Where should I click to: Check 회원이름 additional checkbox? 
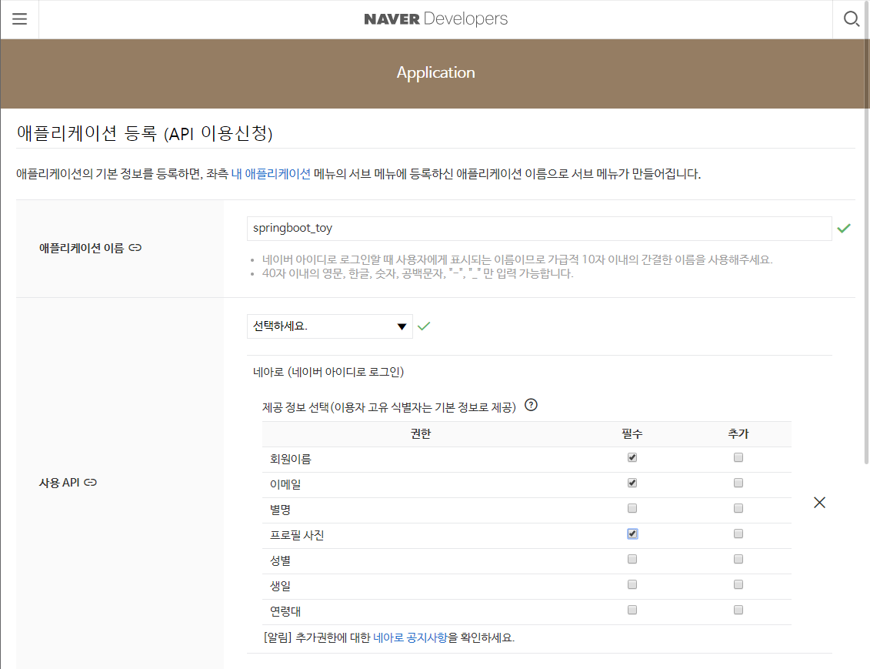pyautogui.click(x=738, y=457)
